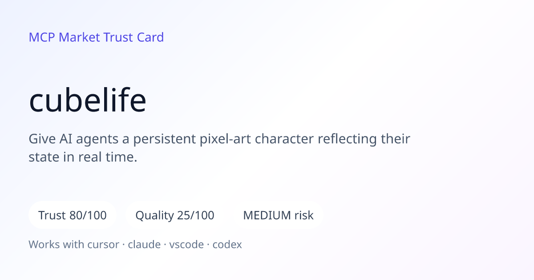Click the '80/100' score in Trust badge

88,215
